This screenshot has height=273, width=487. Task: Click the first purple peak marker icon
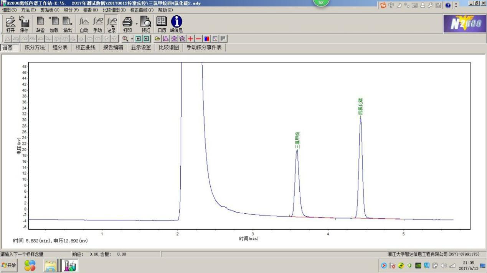tap(165, 39)
